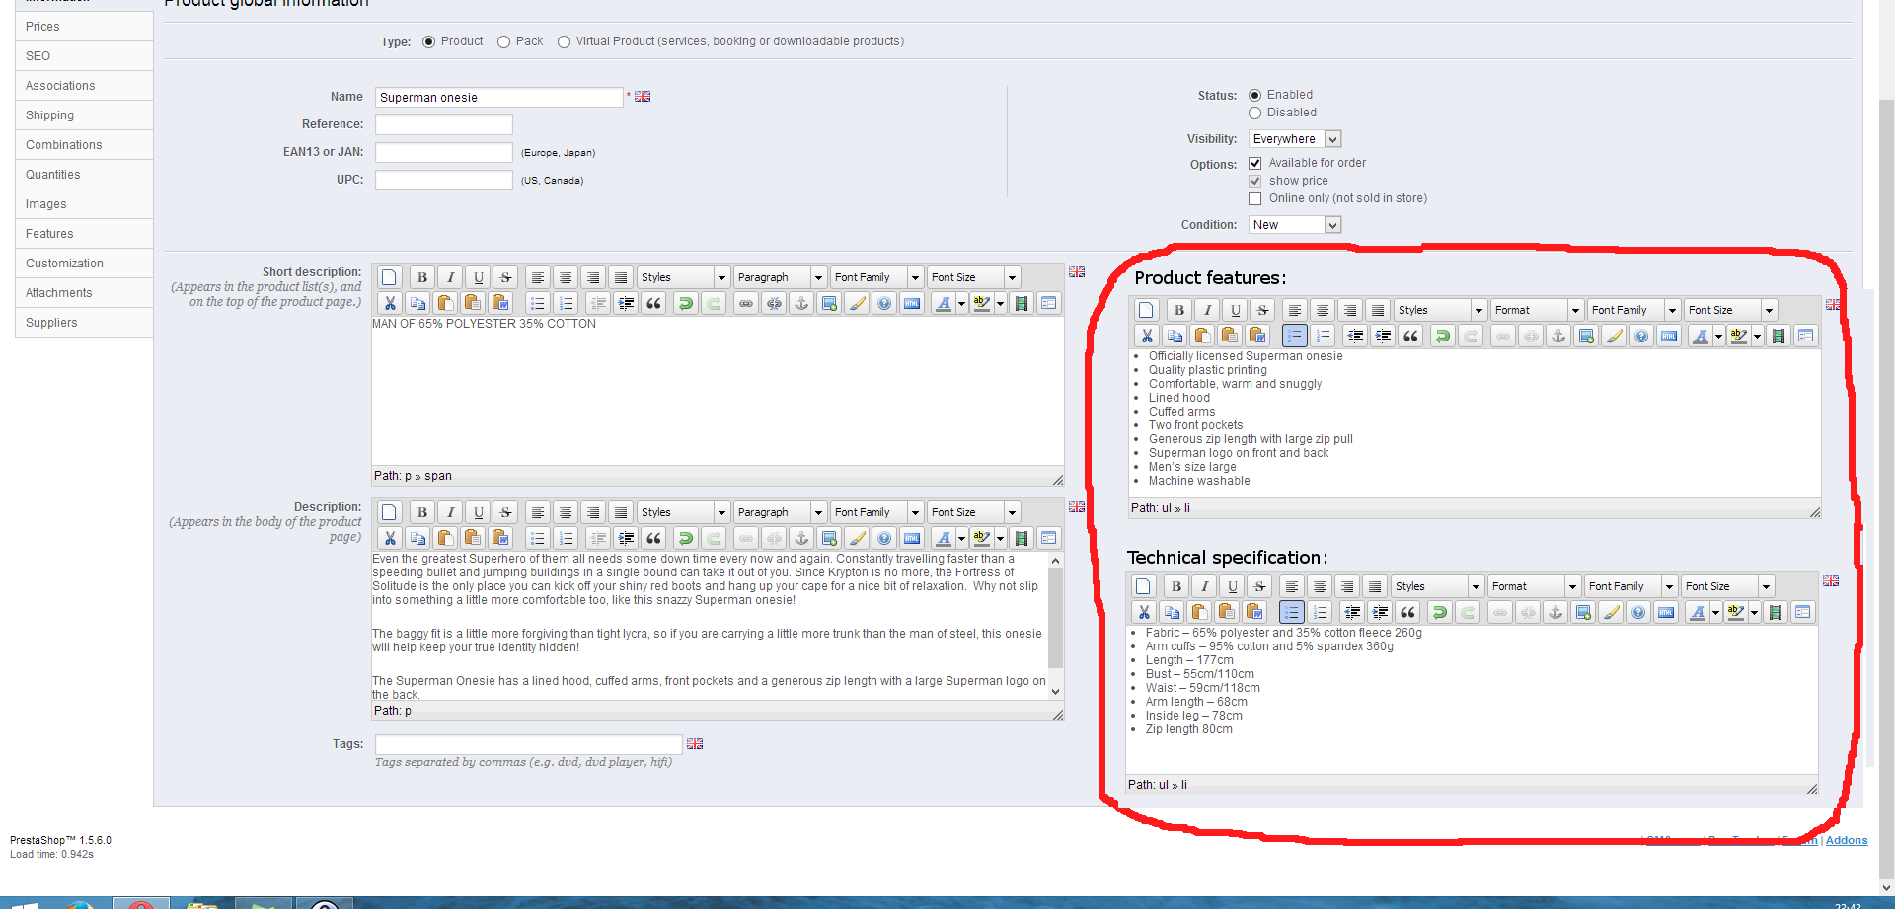Select the Pack type radio button
The height and width of the screenshot is (909, 1895).
tap(503, 41)
